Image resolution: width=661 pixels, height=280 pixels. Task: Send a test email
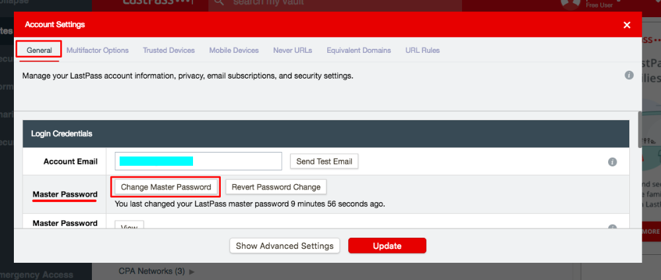click(324, 161)
